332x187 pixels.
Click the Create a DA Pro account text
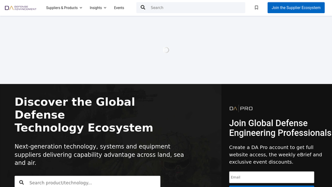pyautogui.click(x=276, y=154)
